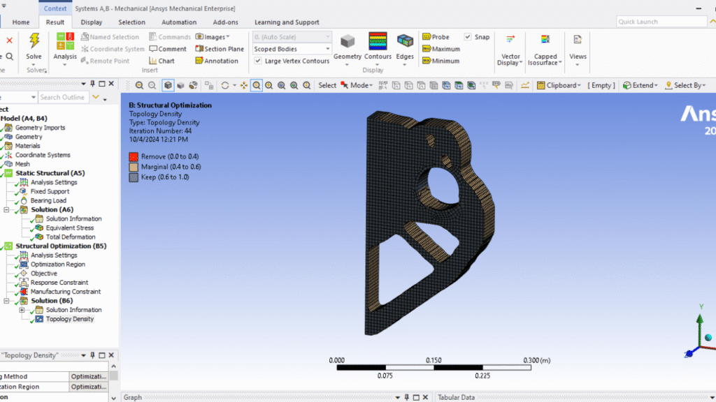Uncheck Large Vertex Contours
Screen dimensions: 716x402
(x=259, y=61)
